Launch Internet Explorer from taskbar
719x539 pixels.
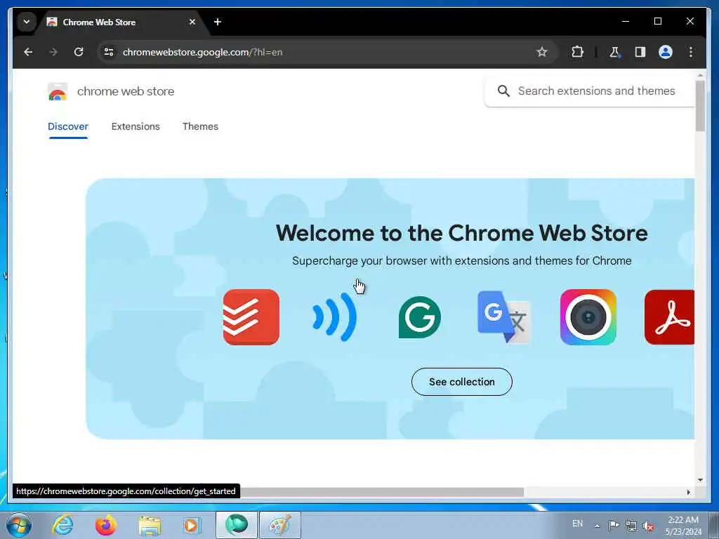62,525
